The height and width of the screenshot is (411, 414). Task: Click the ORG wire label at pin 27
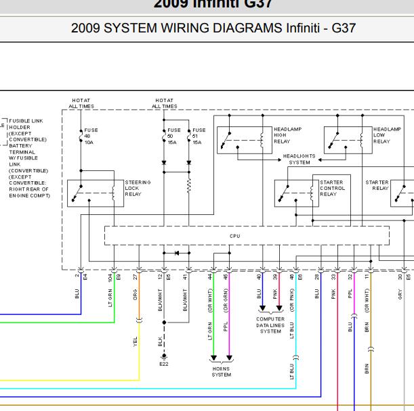[136, 295]
